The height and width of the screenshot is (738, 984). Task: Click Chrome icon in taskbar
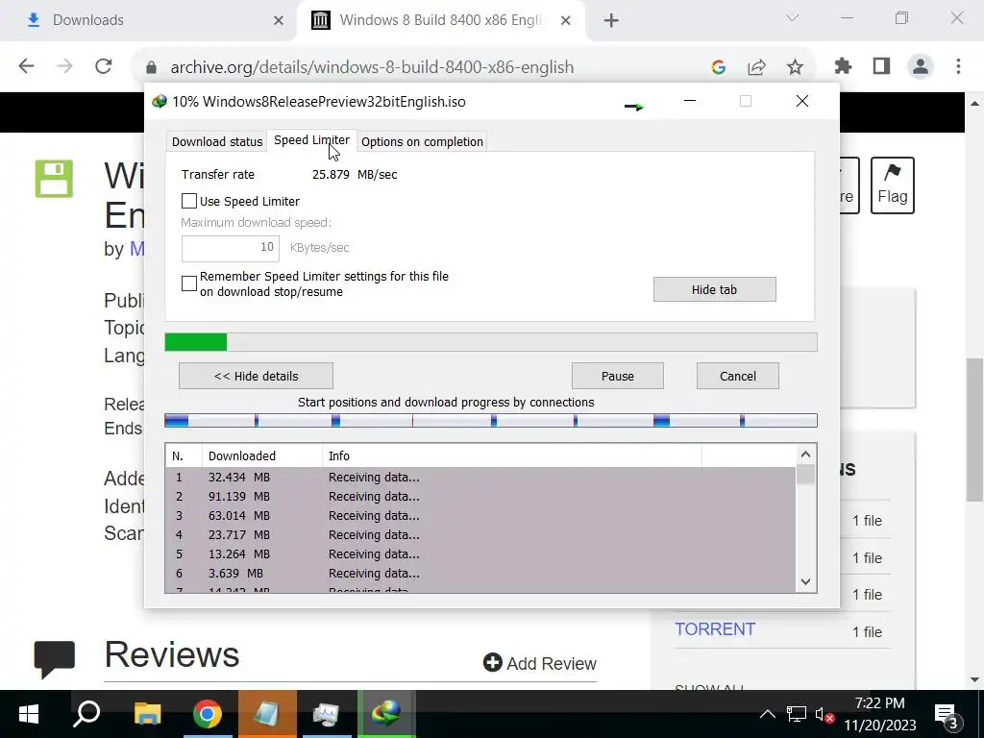(208, 714)
